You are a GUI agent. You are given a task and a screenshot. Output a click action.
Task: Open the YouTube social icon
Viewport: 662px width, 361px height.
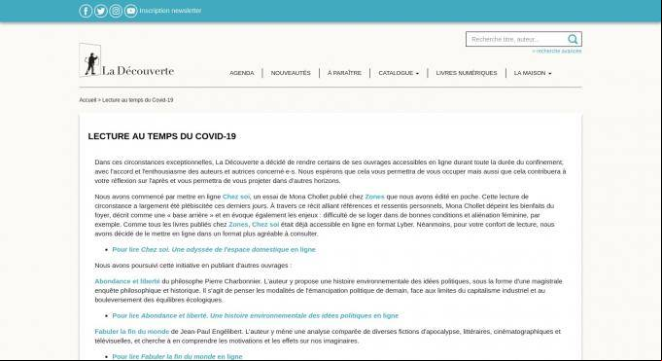coord(131,11)
